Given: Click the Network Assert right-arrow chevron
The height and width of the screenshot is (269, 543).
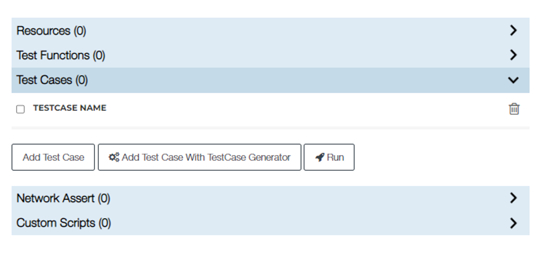Looking at the screenshot, I should click(x=514, y=198).
